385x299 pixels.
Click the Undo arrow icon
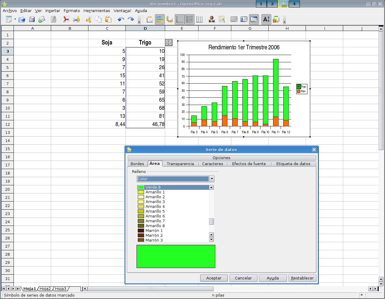click(x=121, y=20)
